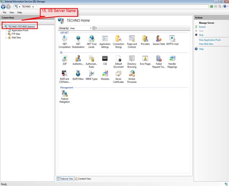Select Application Pools in tree
Screen dimensions: 229x186
[20, 30]
